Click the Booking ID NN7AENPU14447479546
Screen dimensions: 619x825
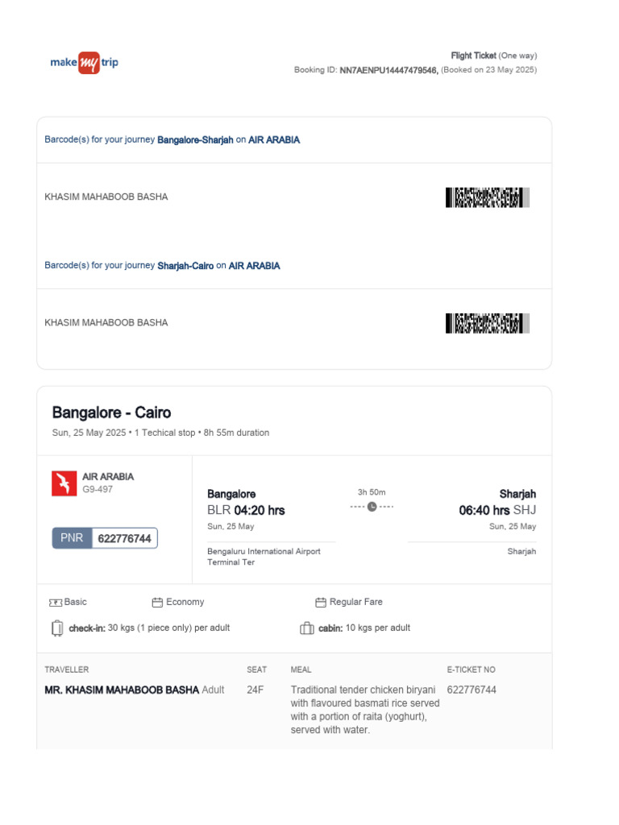[388, 70]
